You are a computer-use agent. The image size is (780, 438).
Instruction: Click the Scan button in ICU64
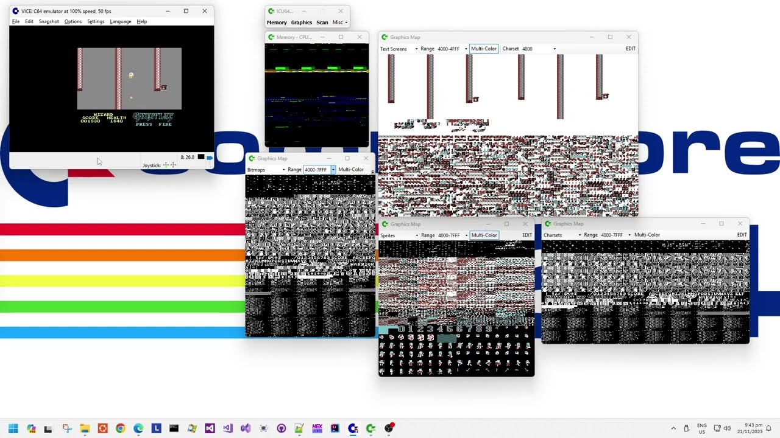point(322,23)
